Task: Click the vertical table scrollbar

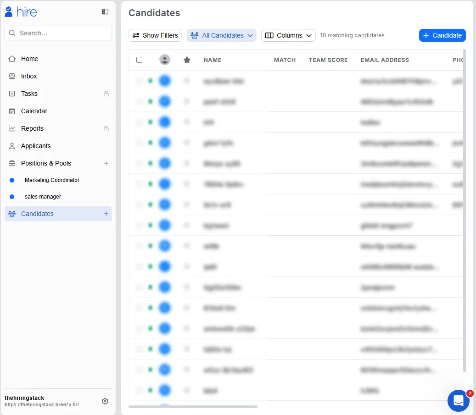Action: pyautogui.click(x=464, y=210)
